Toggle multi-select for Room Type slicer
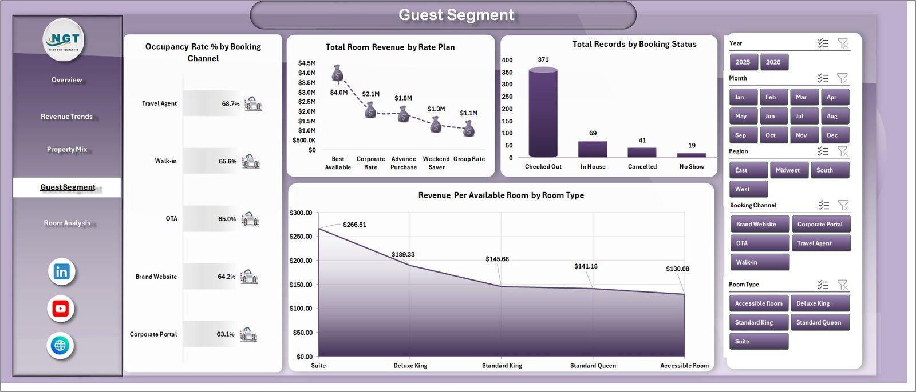 coord(823,285)
